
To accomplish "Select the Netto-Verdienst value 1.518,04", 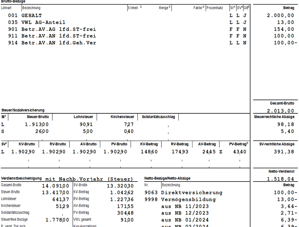I will (280, 179).
